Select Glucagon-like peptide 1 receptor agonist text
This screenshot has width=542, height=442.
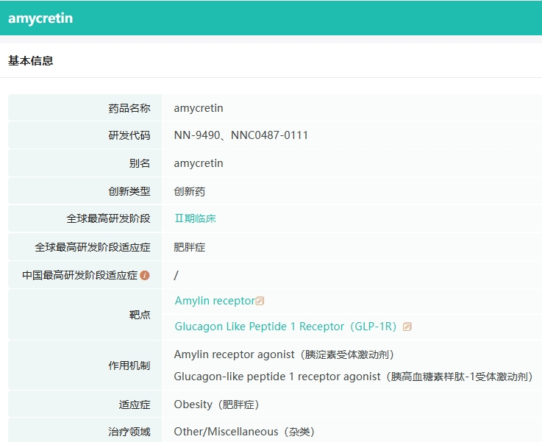click(354, 377)
